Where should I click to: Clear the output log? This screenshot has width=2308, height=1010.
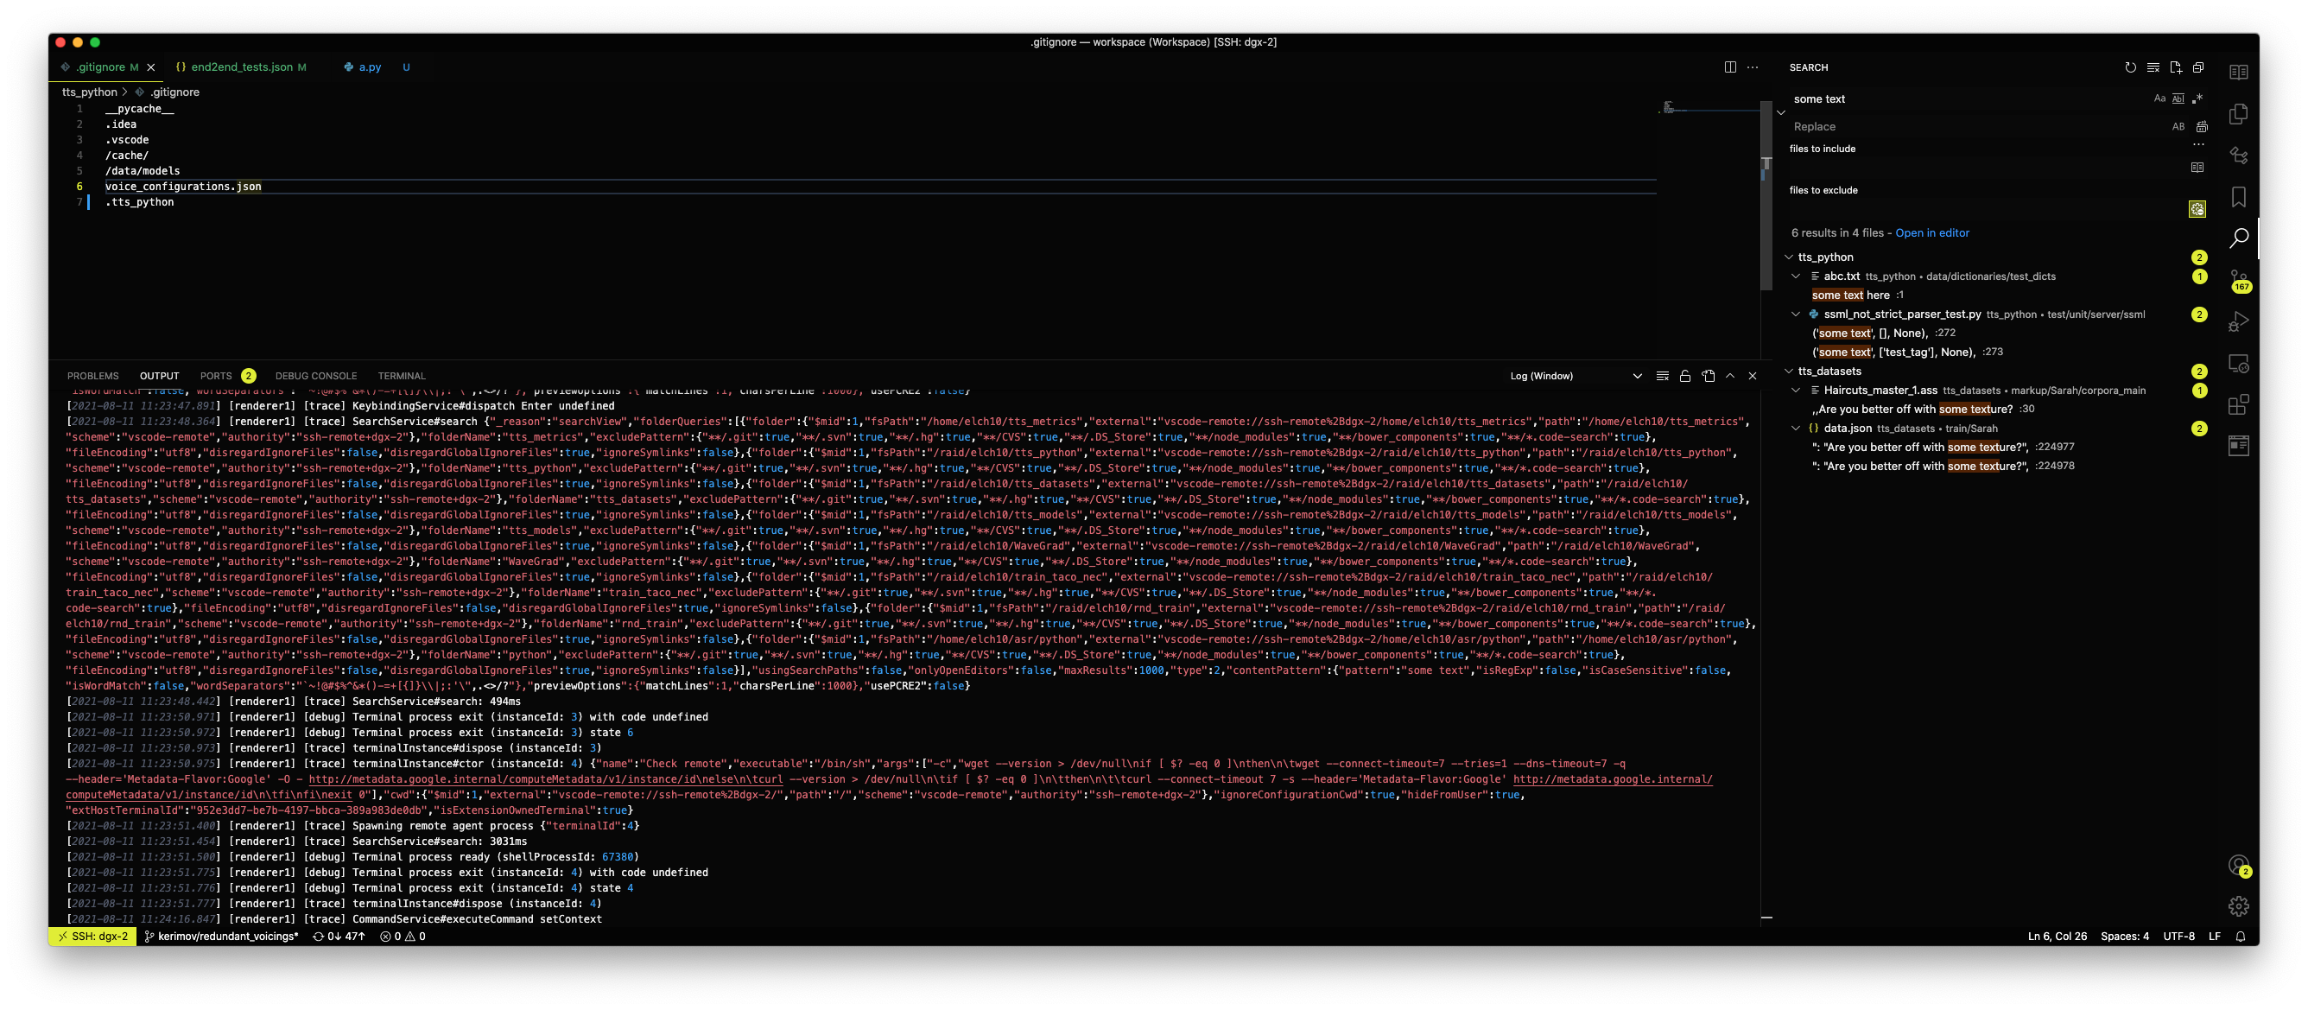click(x=1662, y=377)
